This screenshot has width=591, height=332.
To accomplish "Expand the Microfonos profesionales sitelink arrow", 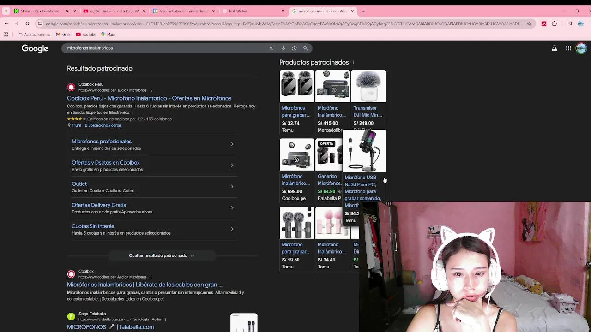I will click(232, 144).
